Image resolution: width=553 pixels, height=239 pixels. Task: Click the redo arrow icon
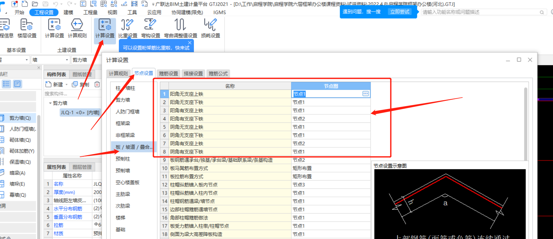(x=70, y=4)
